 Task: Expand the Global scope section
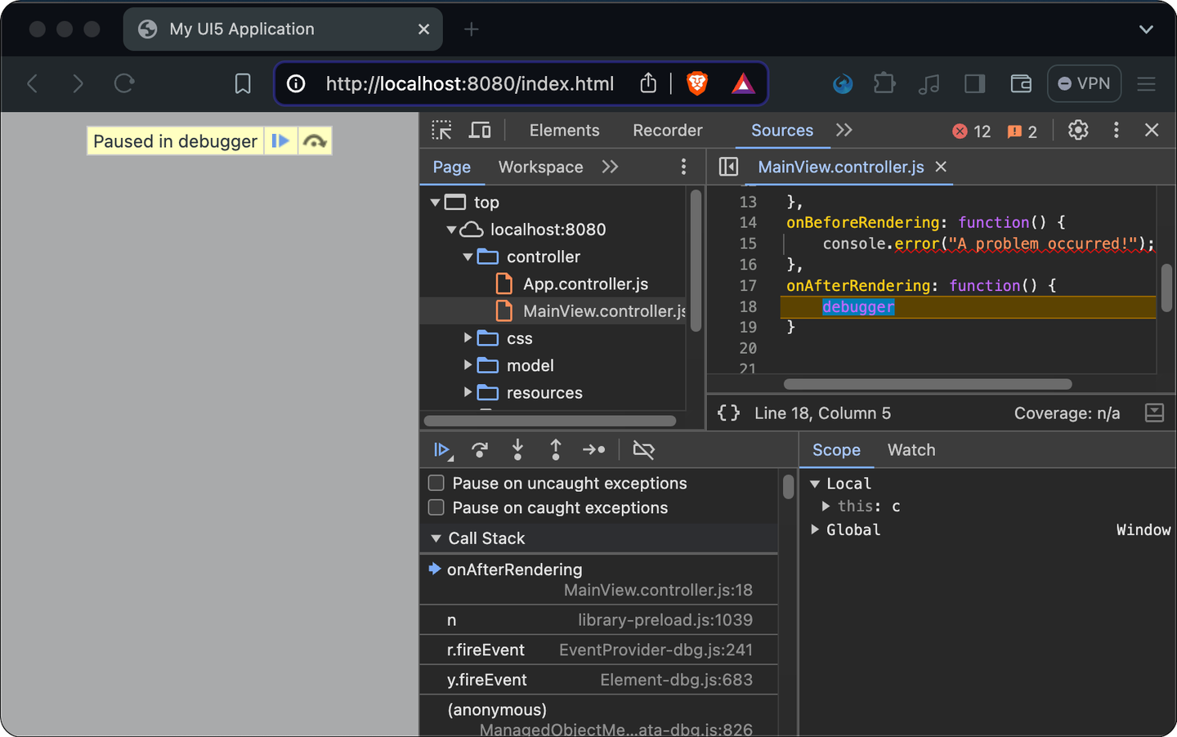(815, 529)
